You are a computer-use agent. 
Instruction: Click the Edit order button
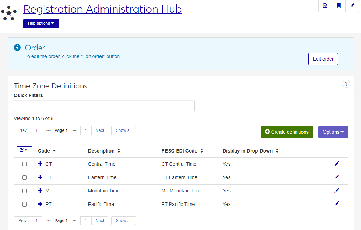click(x=323, y=59)
